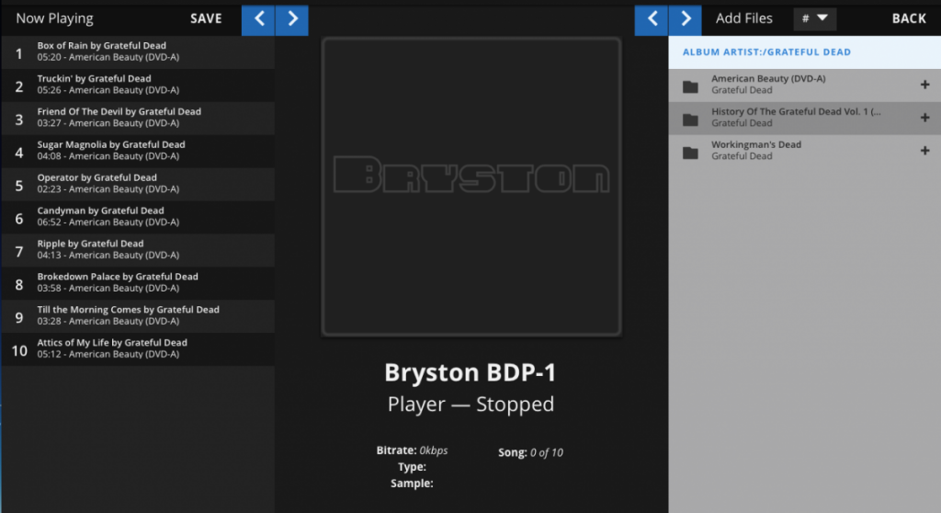Select track Till the Morning Comes
The width and height of the screenshot is (941, 513).
[x=138, y=316]
